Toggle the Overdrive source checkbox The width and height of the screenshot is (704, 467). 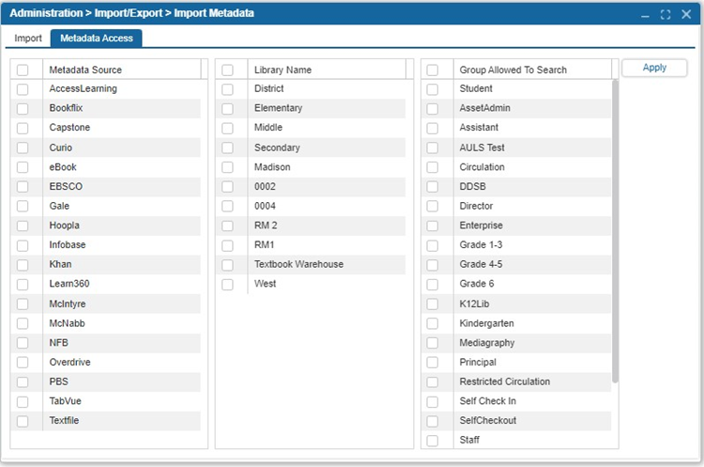23,363
